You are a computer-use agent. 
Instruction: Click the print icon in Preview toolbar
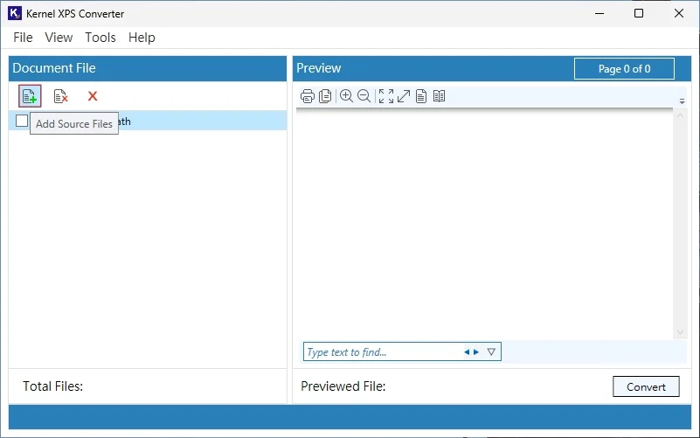pyautogui.click(x=308, y=96)
